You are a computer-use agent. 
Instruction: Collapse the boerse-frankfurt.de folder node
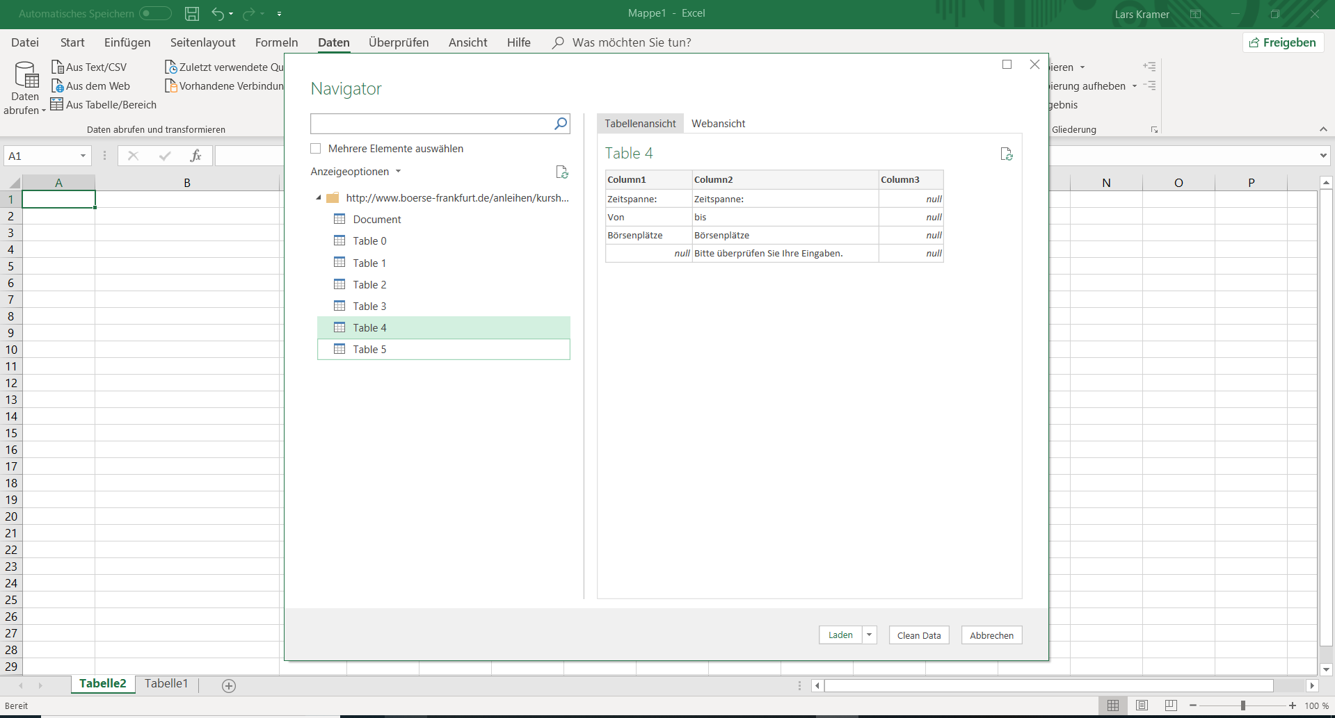(x=319, y=198)
